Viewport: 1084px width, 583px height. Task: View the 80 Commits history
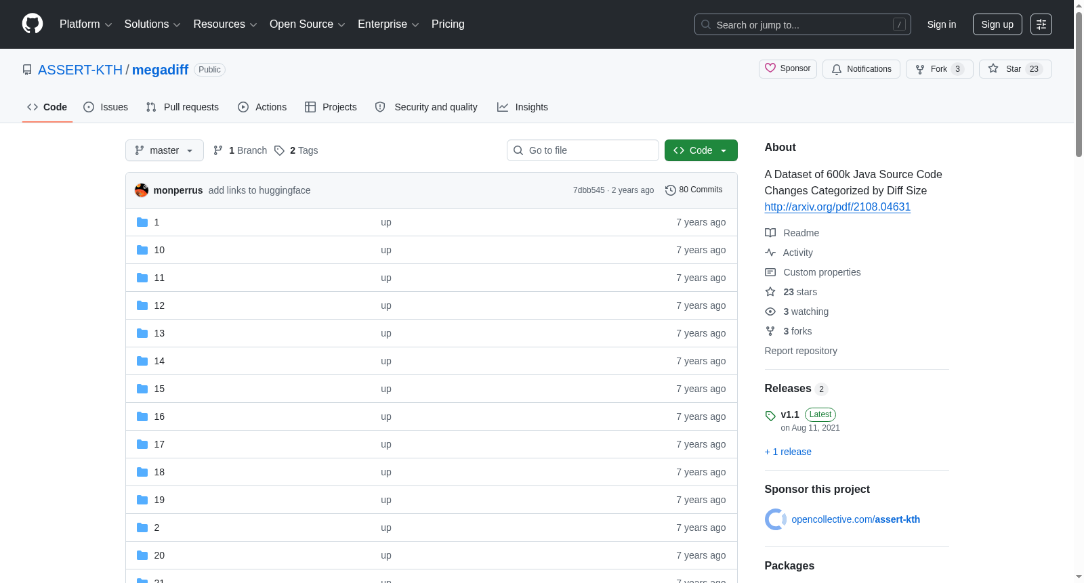(x=694, y=190)
